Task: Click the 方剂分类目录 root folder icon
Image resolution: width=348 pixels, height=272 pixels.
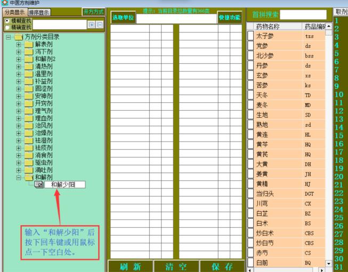Action: pyautogui.click(x=18, y=37)
